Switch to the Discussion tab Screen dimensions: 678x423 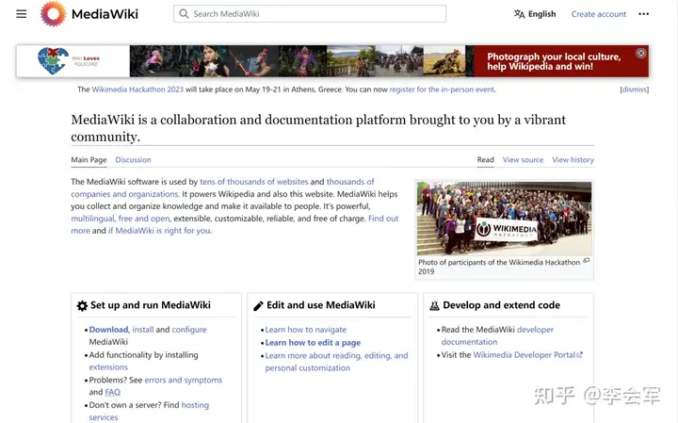[x=133, y=159]
